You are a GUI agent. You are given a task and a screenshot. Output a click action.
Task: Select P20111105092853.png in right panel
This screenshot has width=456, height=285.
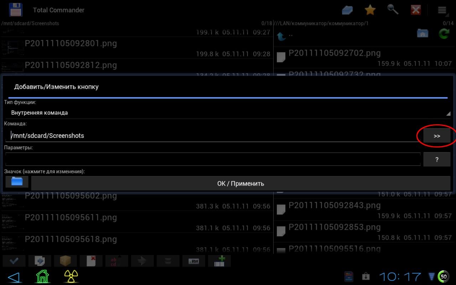point(365,232)
